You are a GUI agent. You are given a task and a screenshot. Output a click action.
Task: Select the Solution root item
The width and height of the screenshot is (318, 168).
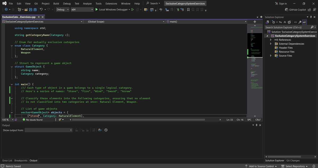(292, 32)
